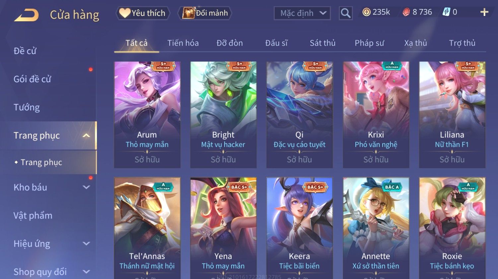Image resolution: width=498 pixels, height=279 pixels.
Task: Click the gold coin 235k icon
Action: click(x=366, y=12)
